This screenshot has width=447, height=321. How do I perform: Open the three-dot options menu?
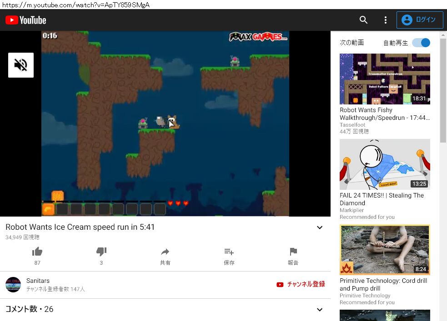click(386, 20)
